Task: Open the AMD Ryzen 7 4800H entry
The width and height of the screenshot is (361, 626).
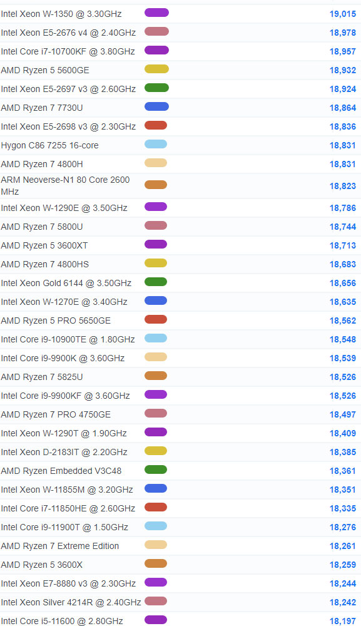Action: (x=42, y=164)
